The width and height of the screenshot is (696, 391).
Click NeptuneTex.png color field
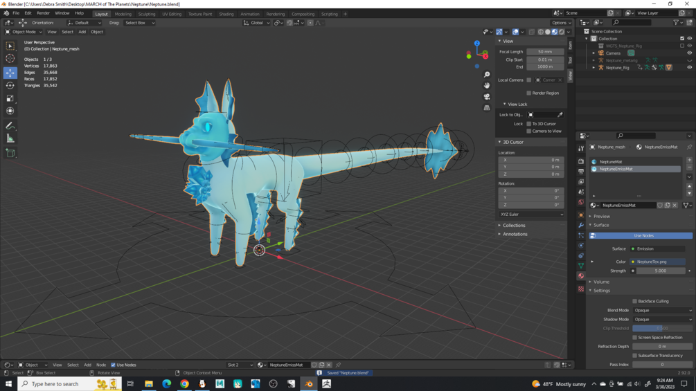(x=659, y=262)
